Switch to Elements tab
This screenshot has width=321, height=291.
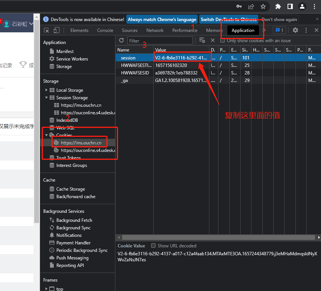point(79,30)
